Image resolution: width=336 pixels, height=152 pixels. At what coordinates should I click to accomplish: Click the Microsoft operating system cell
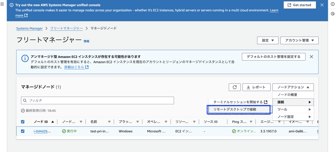pos(156,131)
